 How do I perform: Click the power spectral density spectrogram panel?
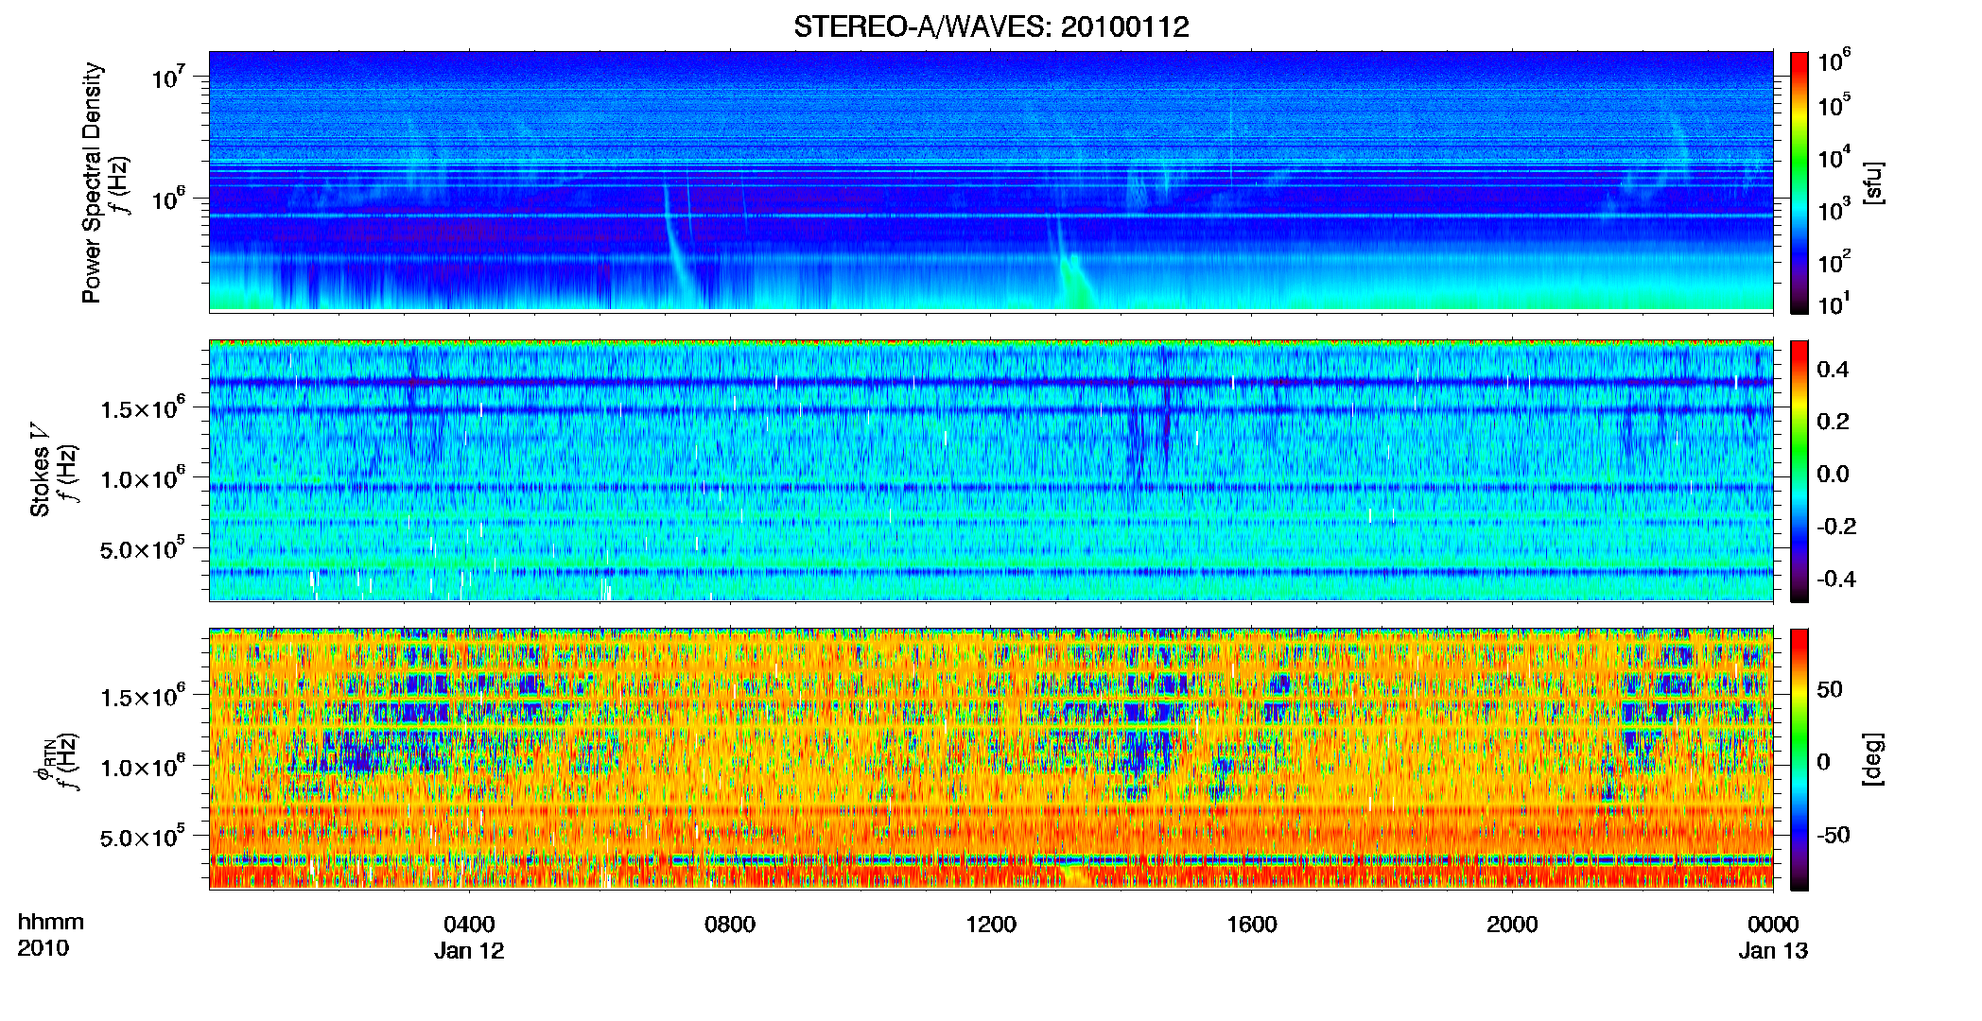coord(991,182)
